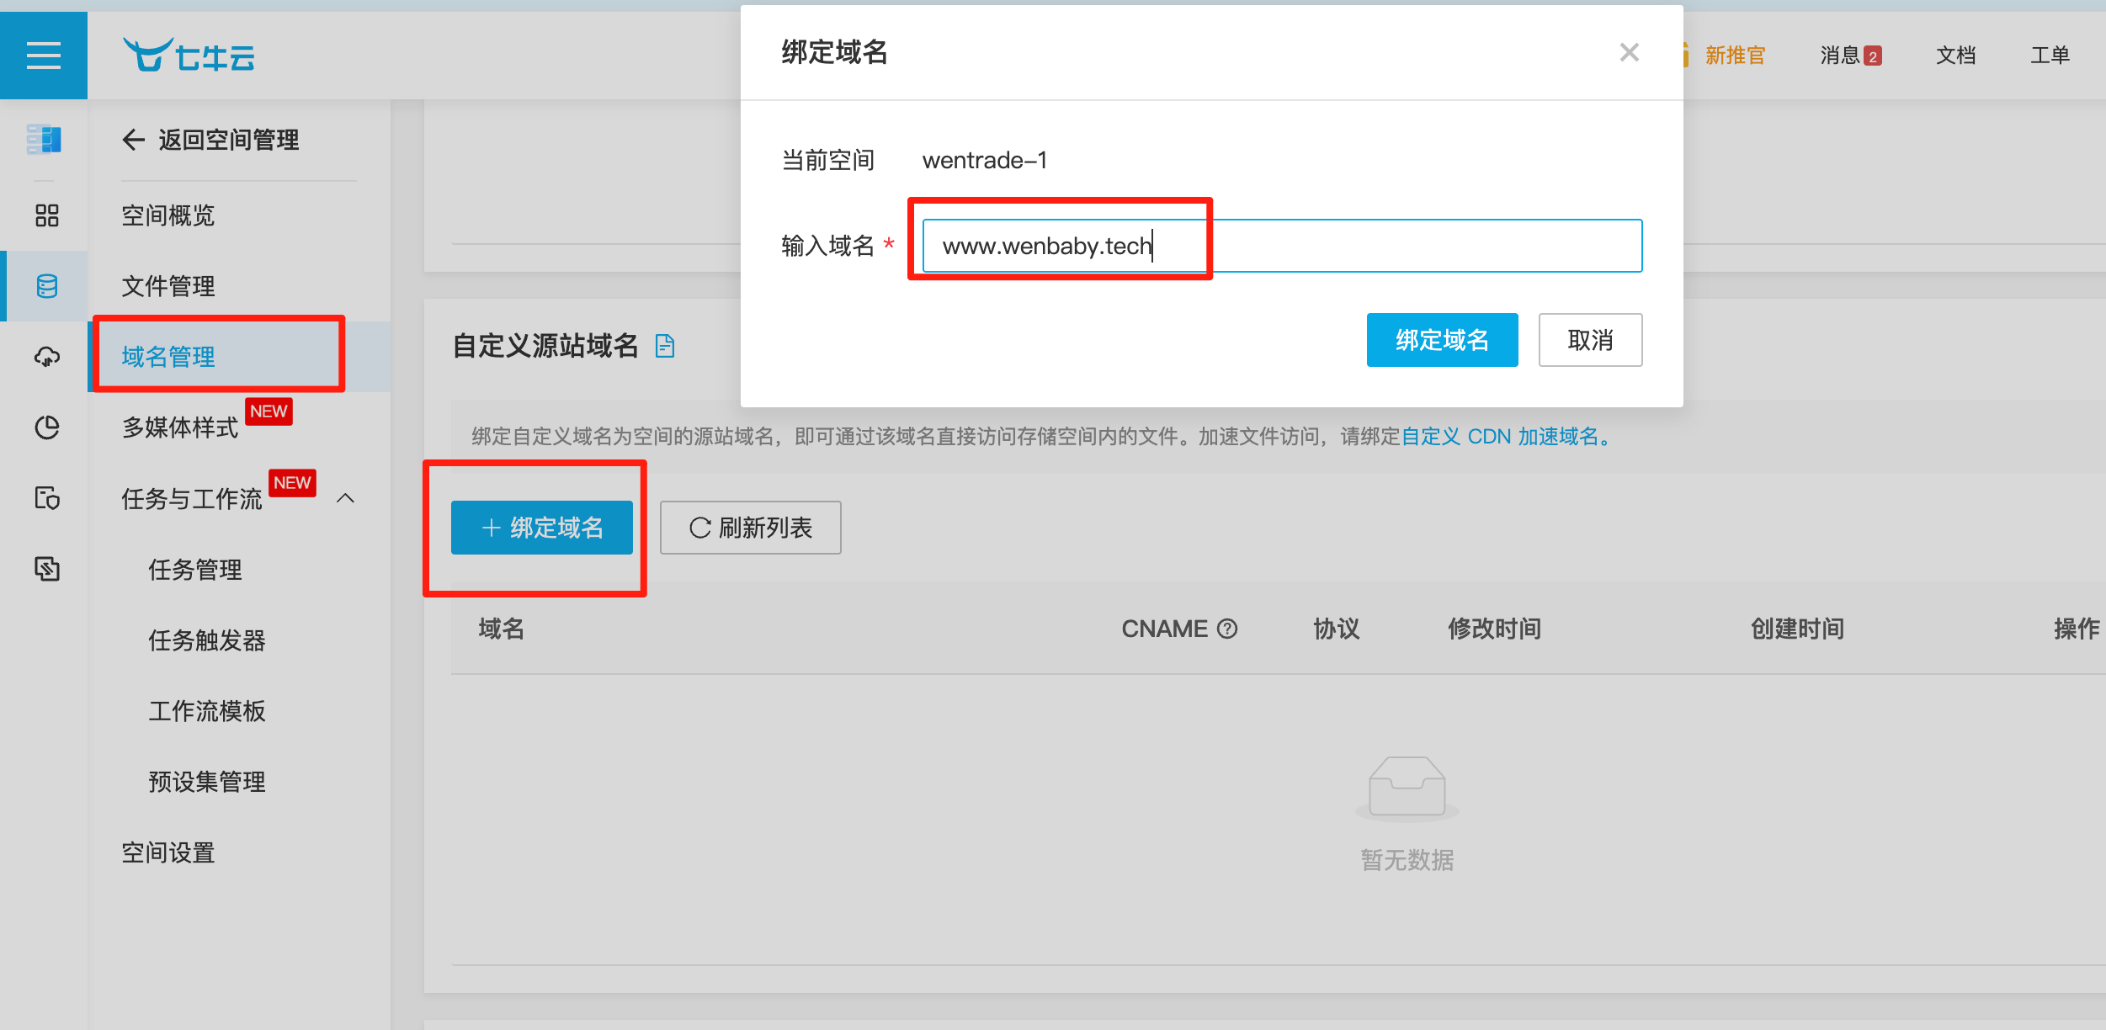
Task: Click the document icon beside 自定义源站域名
Action: 665,346
